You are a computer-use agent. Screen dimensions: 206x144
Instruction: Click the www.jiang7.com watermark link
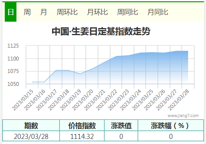(x=183, y=116)
